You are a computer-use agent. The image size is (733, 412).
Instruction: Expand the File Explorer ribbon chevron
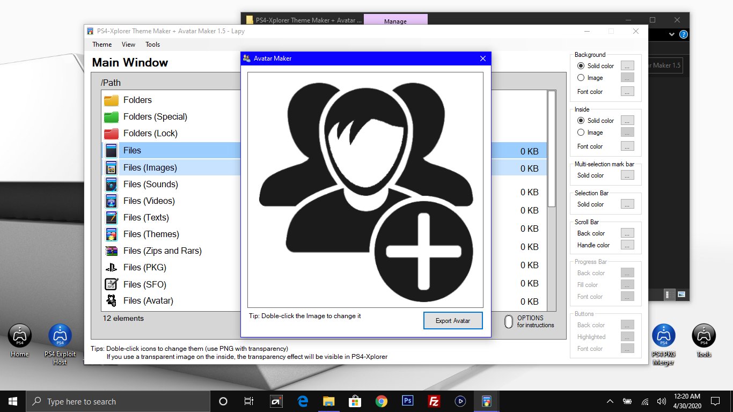coord(672,34)
